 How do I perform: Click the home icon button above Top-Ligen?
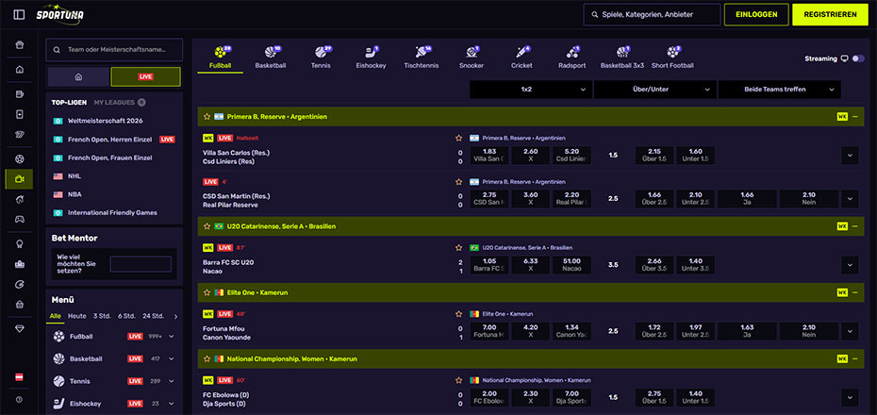click(78, 76)
